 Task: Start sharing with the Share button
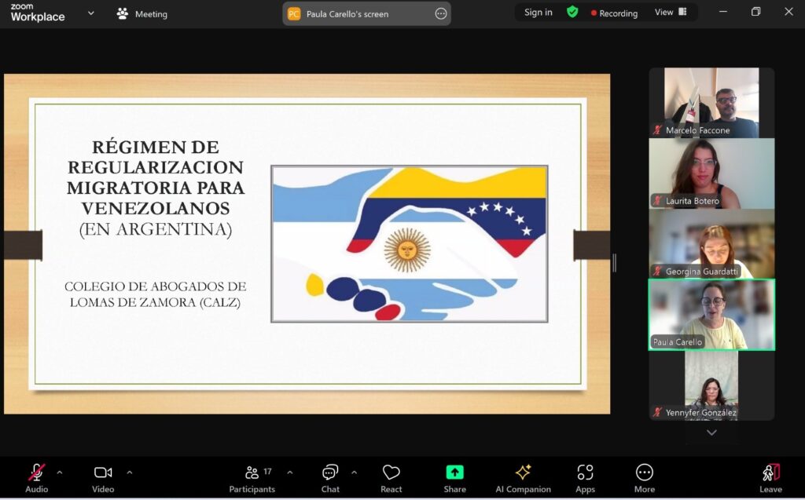tap(455, 478)
